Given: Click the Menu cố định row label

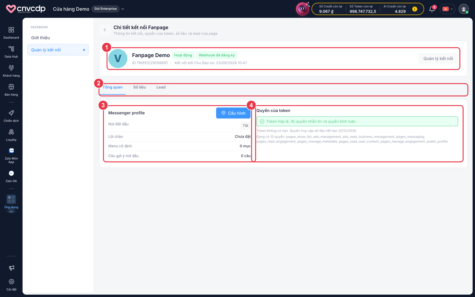Looking at the screenshot, I should [x=120, y=146].
